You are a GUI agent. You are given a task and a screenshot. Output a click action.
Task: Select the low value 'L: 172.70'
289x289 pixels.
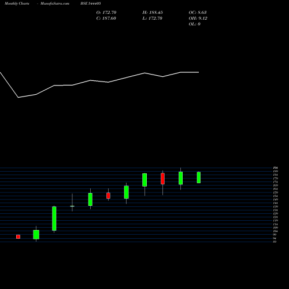tap(153, 18)
